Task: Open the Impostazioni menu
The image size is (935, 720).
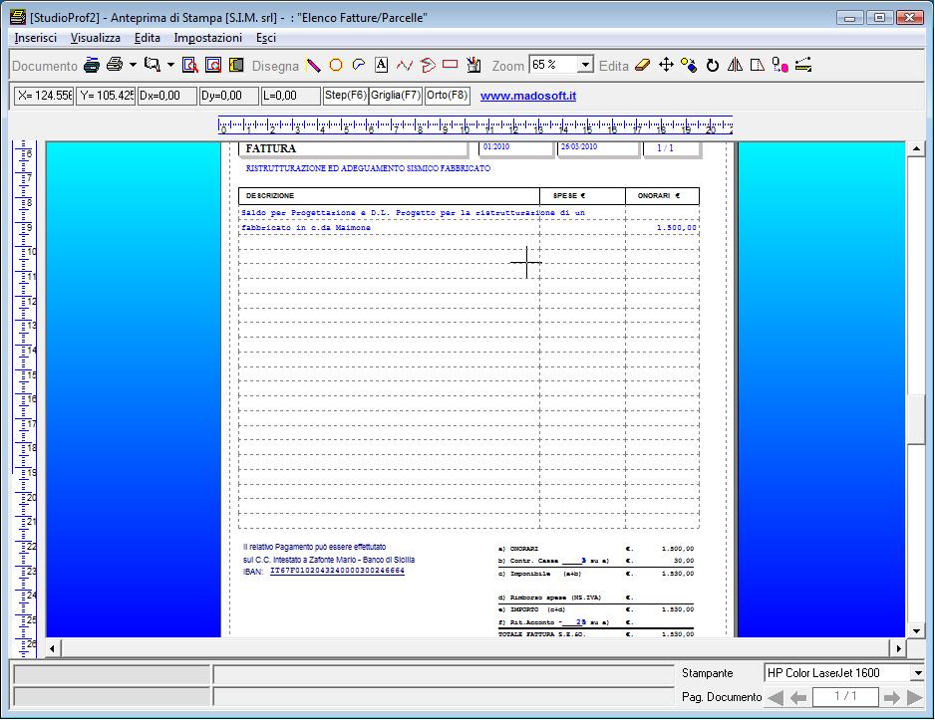Action: pos(207,38)
